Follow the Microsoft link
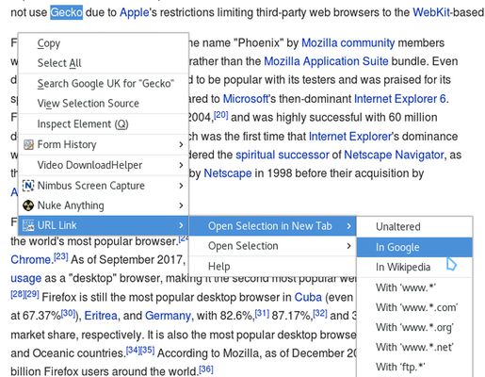This screenshot has width=485, height=377. point(246,99)
